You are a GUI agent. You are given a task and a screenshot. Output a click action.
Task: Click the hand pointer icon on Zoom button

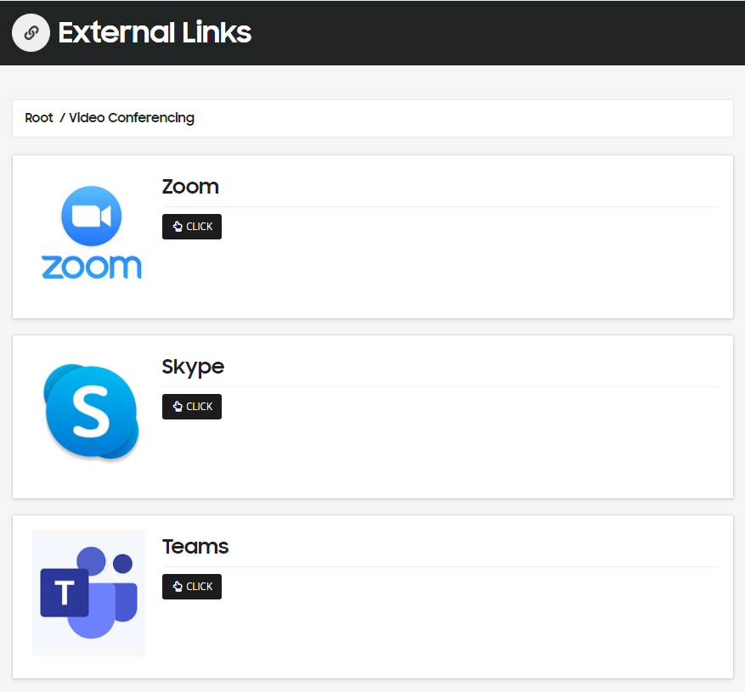178,227
